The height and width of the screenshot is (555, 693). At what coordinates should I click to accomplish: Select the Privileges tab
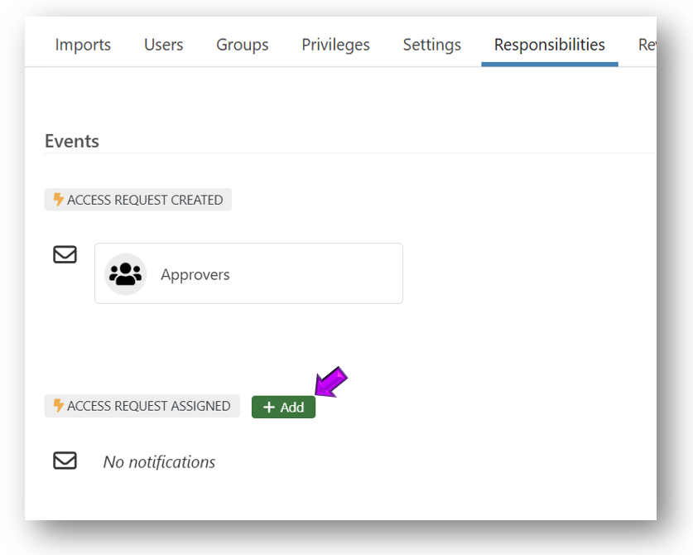(x=335, y=45)
